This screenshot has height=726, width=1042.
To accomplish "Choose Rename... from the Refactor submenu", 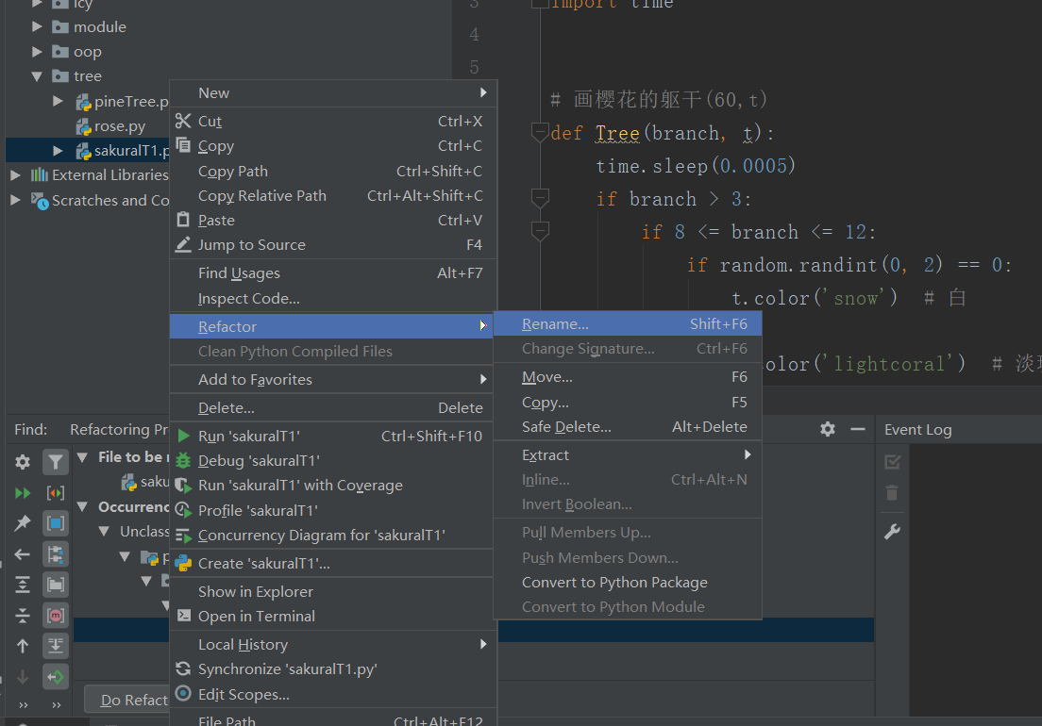I will click(x=628, y=323).
